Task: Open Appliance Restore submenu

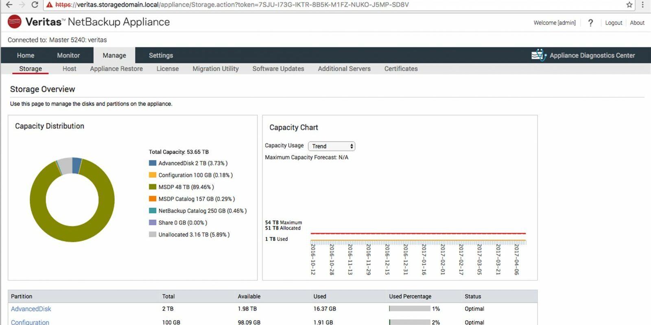Action: tap(116, 69)
